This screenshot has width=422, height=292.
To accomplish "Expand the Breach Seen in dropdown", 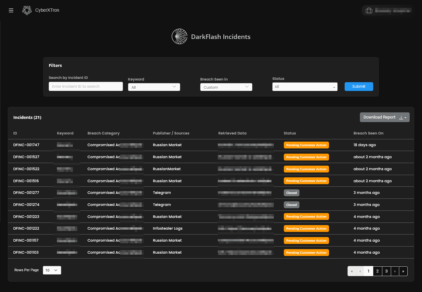I will (226, 87).
